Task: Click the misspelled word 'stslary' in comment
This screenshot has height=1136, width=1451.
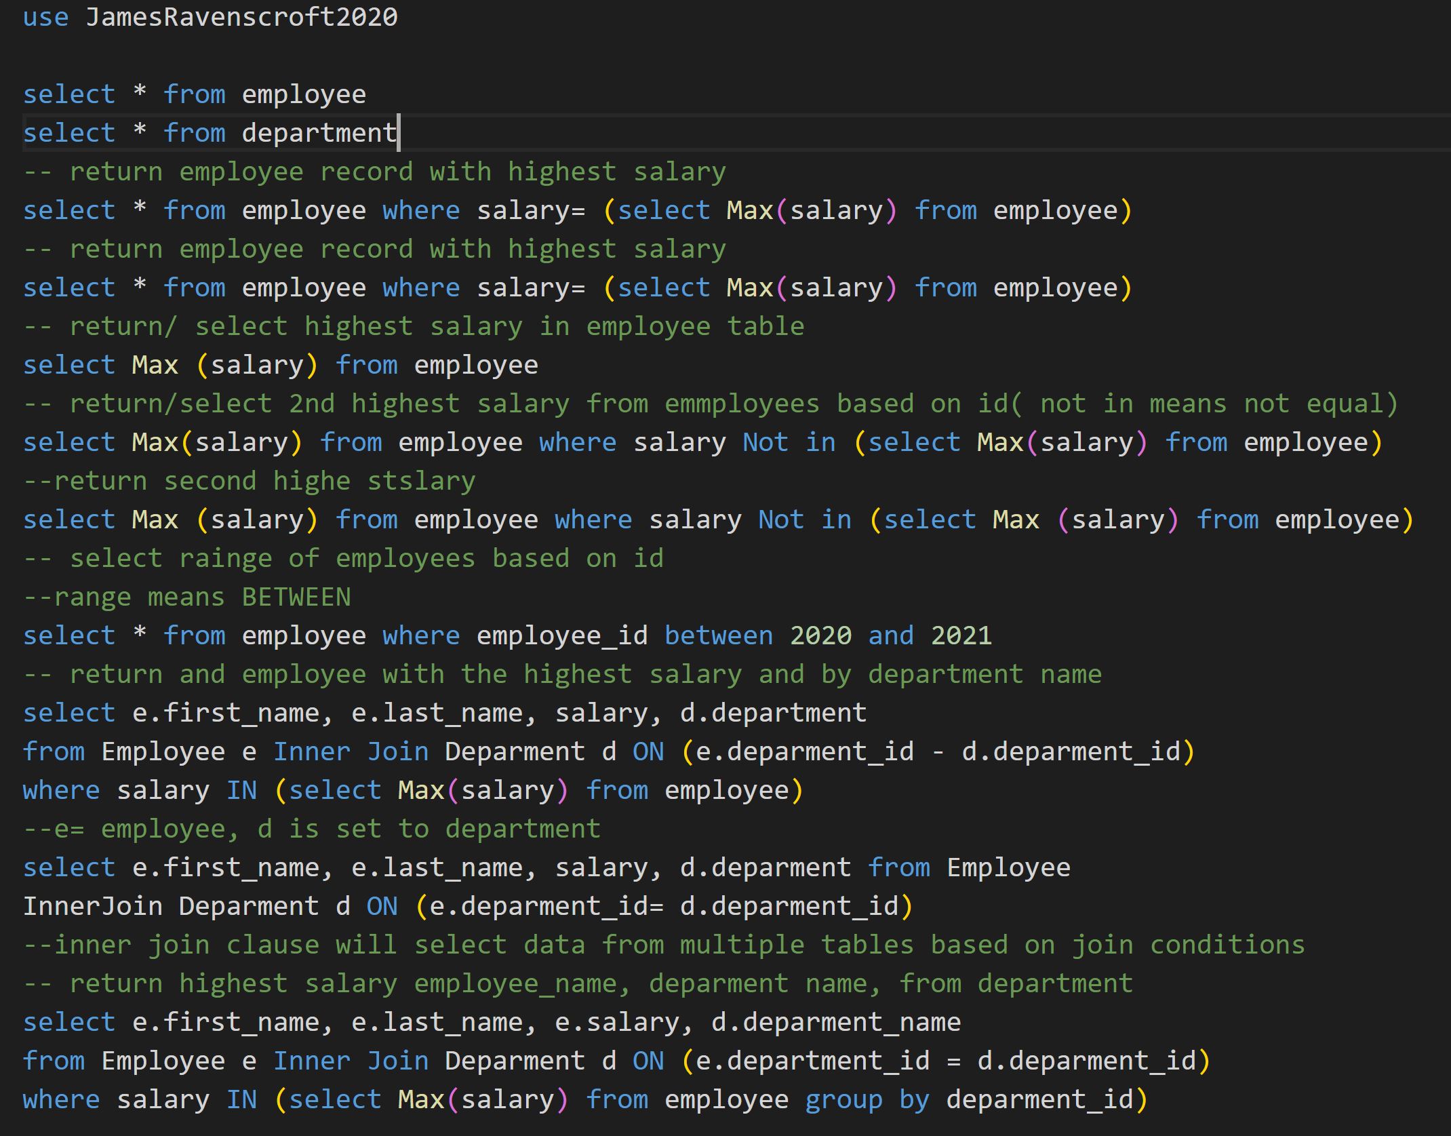Action: click(421, 481)
